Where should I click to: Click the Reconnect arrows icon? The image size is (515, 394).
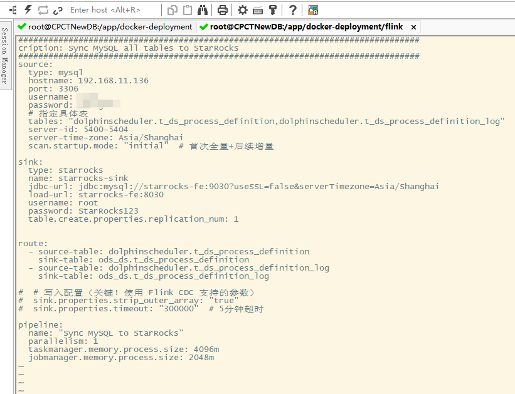(43, 10)
